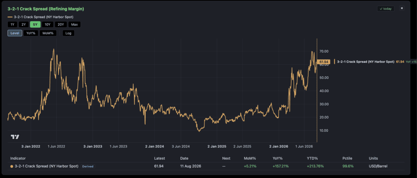The image size is (417, 178).
Task: Choose the 5Y time range
Action: tap(35, 25)
